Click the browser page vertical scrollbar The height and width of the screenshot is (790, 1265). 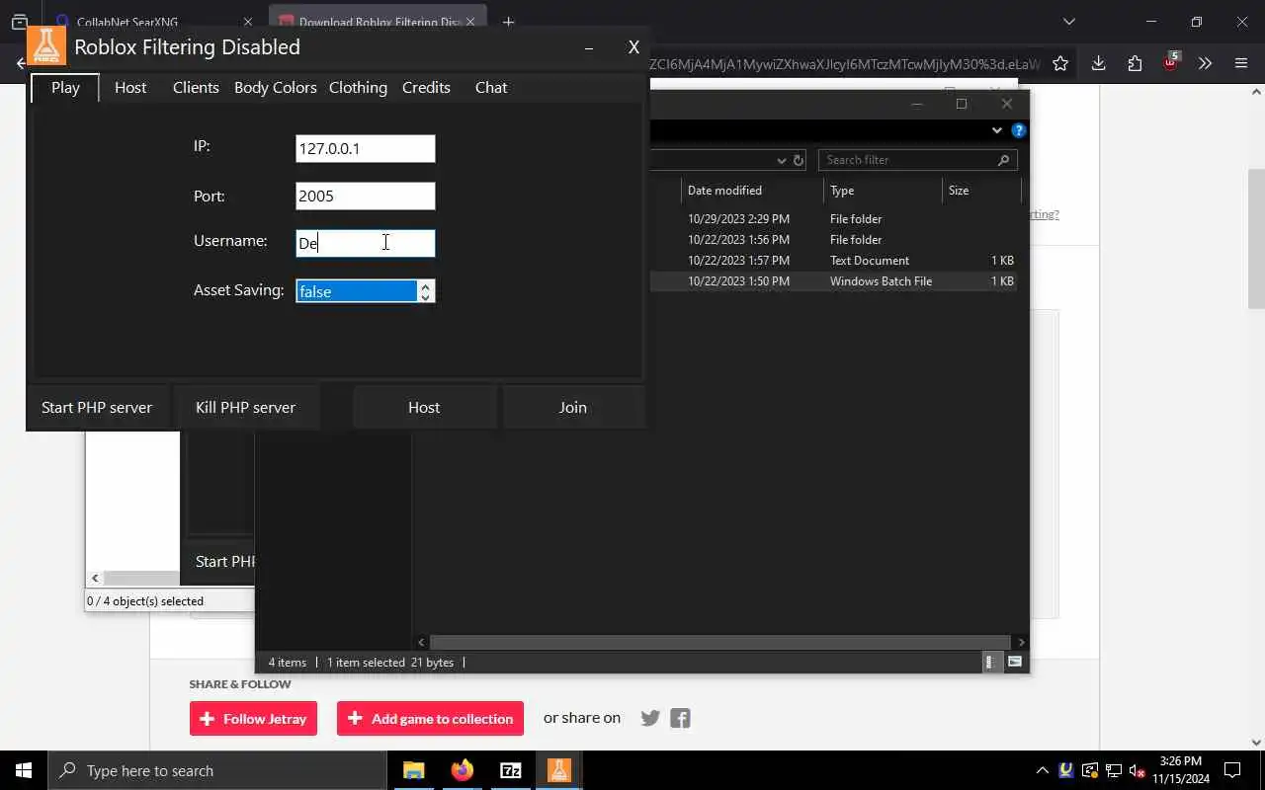(1256, 239)
